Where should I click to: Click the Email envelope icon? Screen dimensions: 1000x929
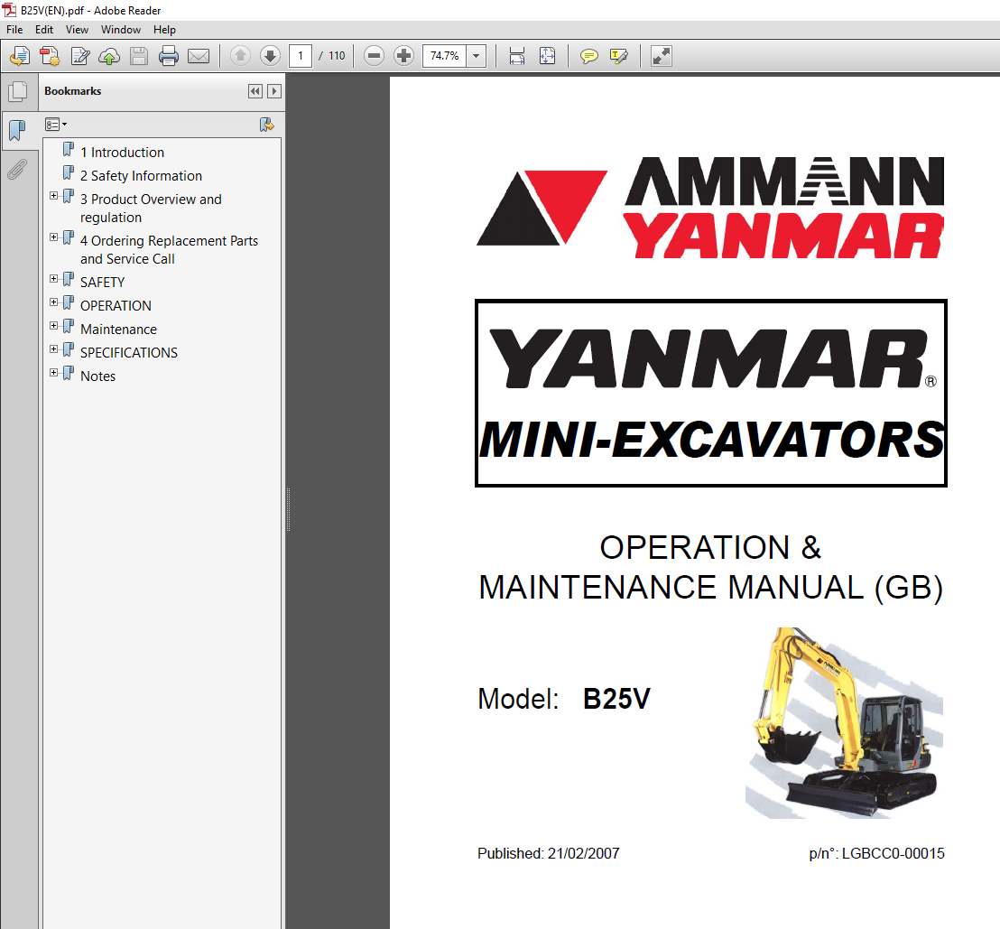199,56
